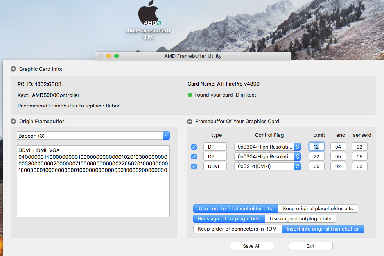This screenshot has width=384, height=256.
Task: Toggle the second DP connector checkbox
Action: (194, 157)
